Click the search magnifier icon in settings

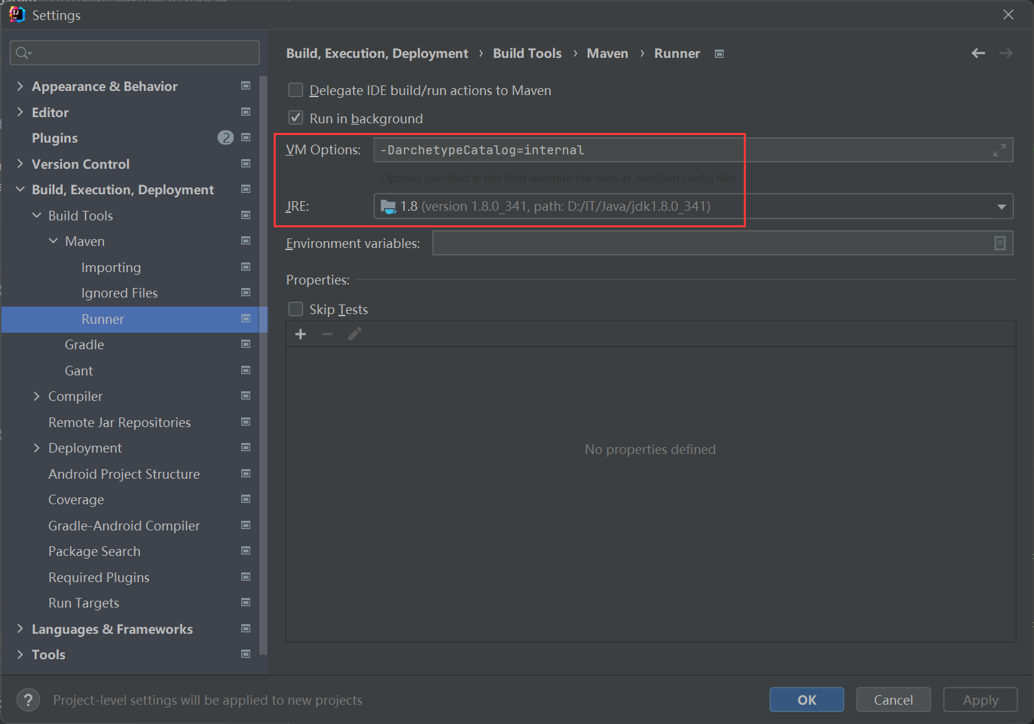(22, 53)
